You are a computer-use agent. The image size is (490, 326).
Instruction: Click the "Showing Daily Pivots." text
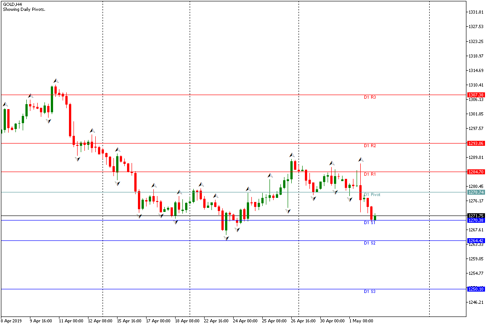click(24, 9)
